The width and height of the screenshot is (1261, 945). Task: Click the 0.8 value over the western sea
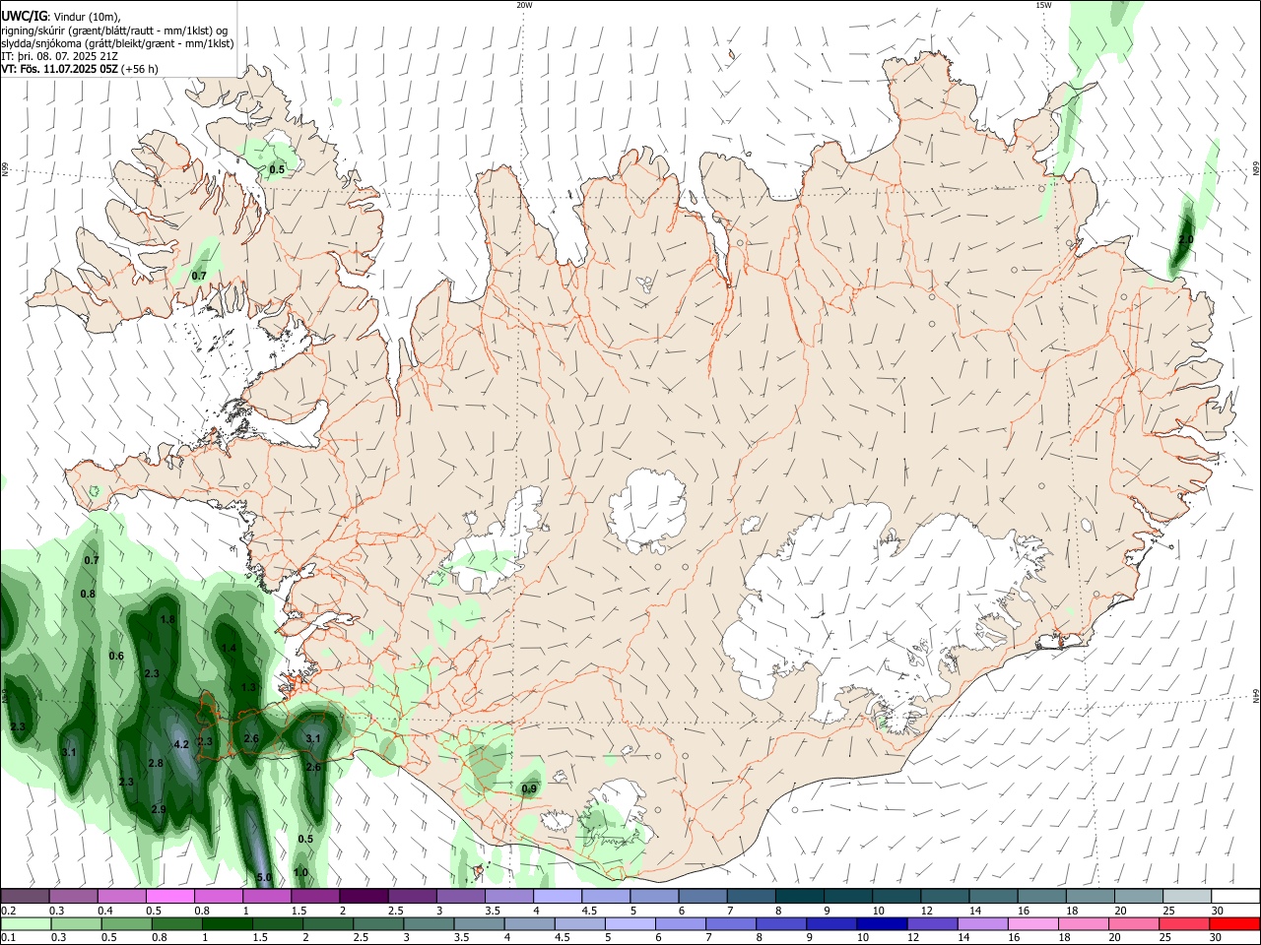tap(88, 594)
